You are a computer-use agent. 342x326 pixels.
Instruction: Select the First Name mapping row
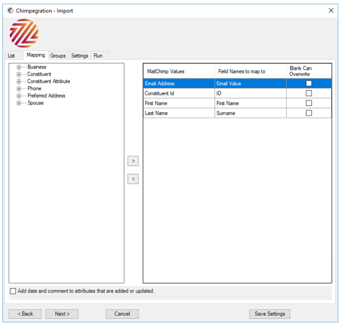(238, 104)
